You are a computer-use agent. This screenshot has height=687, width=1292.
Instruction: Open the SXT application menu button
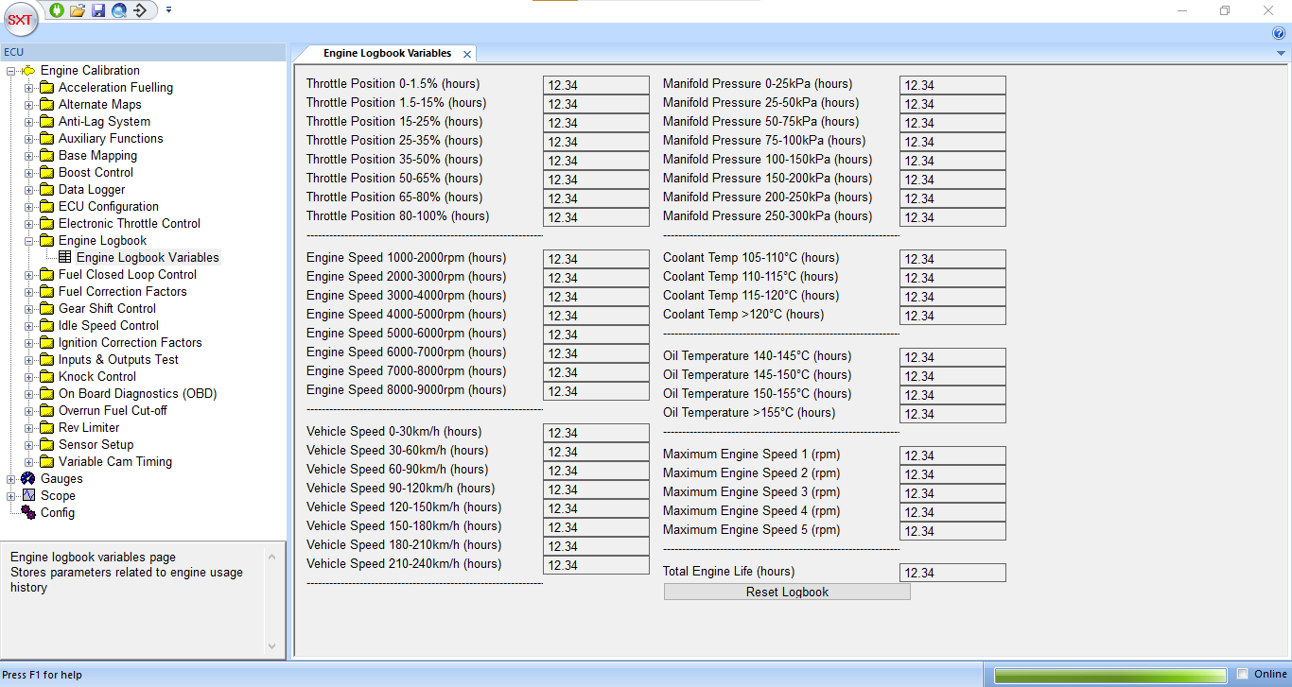pos(20,19)
